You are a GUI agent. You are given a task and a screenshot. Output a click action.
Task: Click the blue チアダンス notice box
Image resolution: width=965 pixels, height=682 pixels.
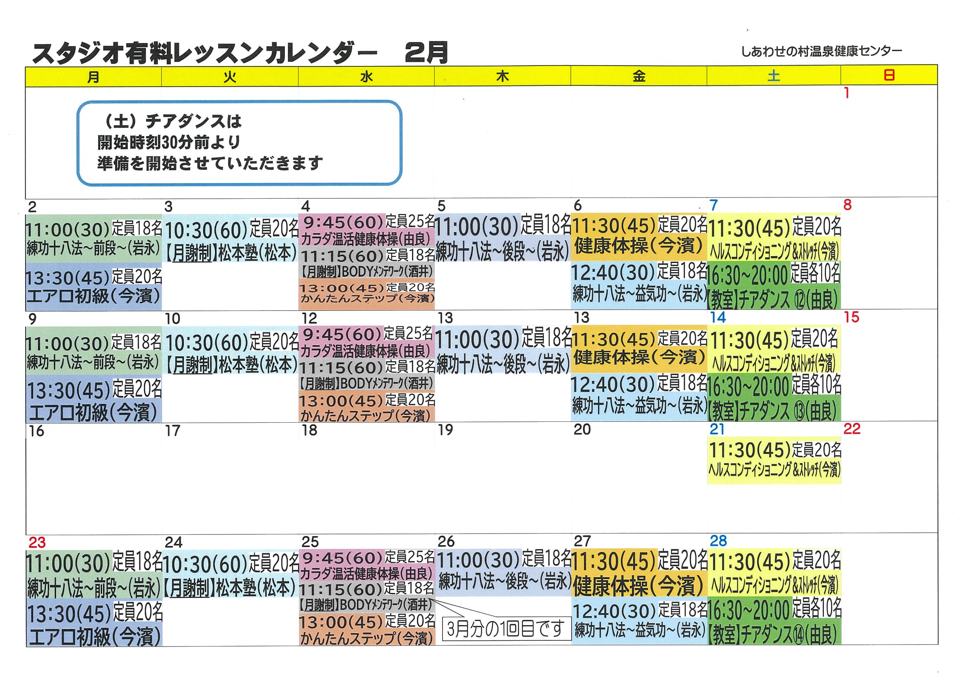tap(239, 142)
